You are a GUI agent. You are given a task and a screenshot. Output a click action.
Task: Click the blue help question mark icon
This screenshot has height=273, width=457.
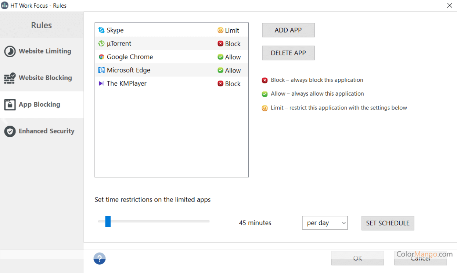100,258
